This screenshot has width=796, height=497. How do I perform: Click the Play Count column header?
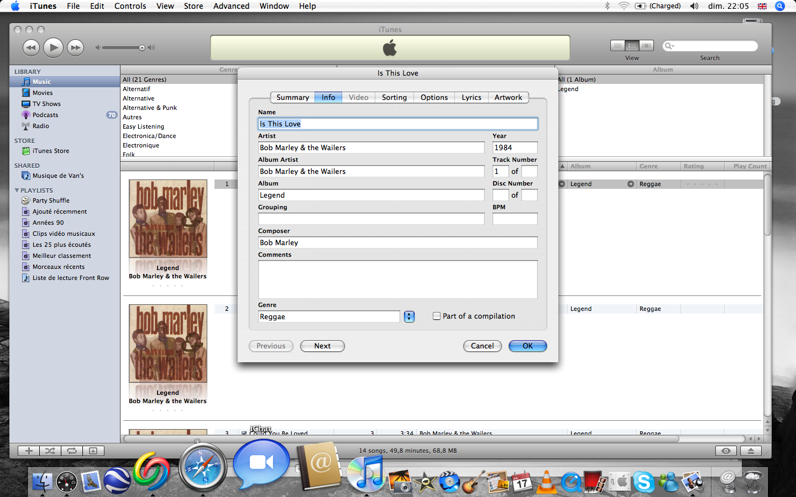click(x=746, y=166)
